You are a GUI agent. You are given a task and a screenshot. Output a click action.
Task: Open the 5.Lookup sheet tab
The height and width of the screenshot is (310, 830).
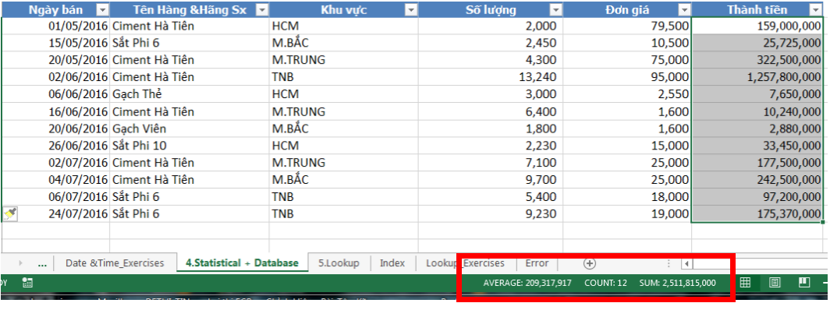[x=339, y=263]
